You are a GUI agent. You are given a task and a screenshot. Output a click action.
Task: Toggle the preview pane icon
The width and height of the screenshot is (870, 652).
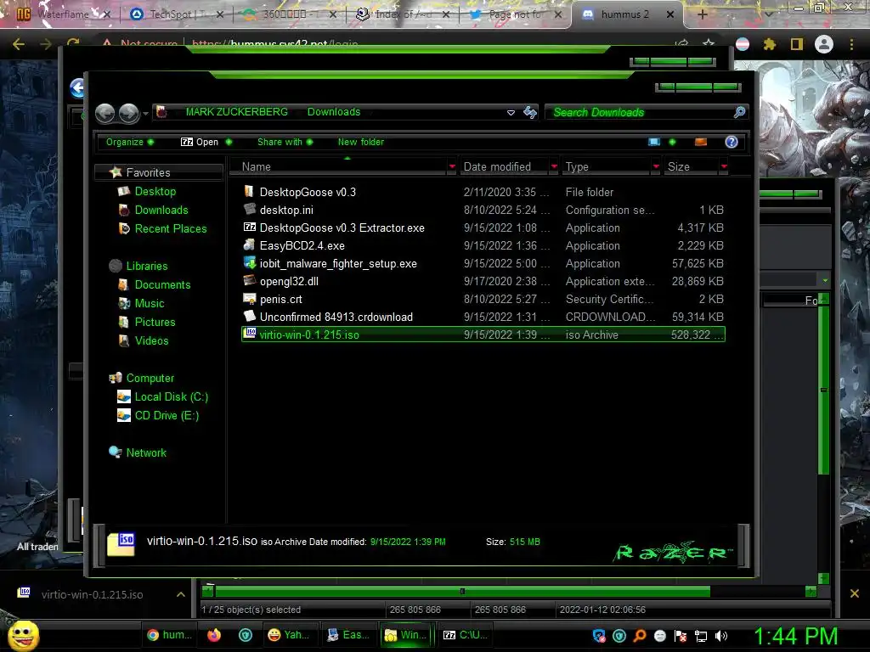701,142
